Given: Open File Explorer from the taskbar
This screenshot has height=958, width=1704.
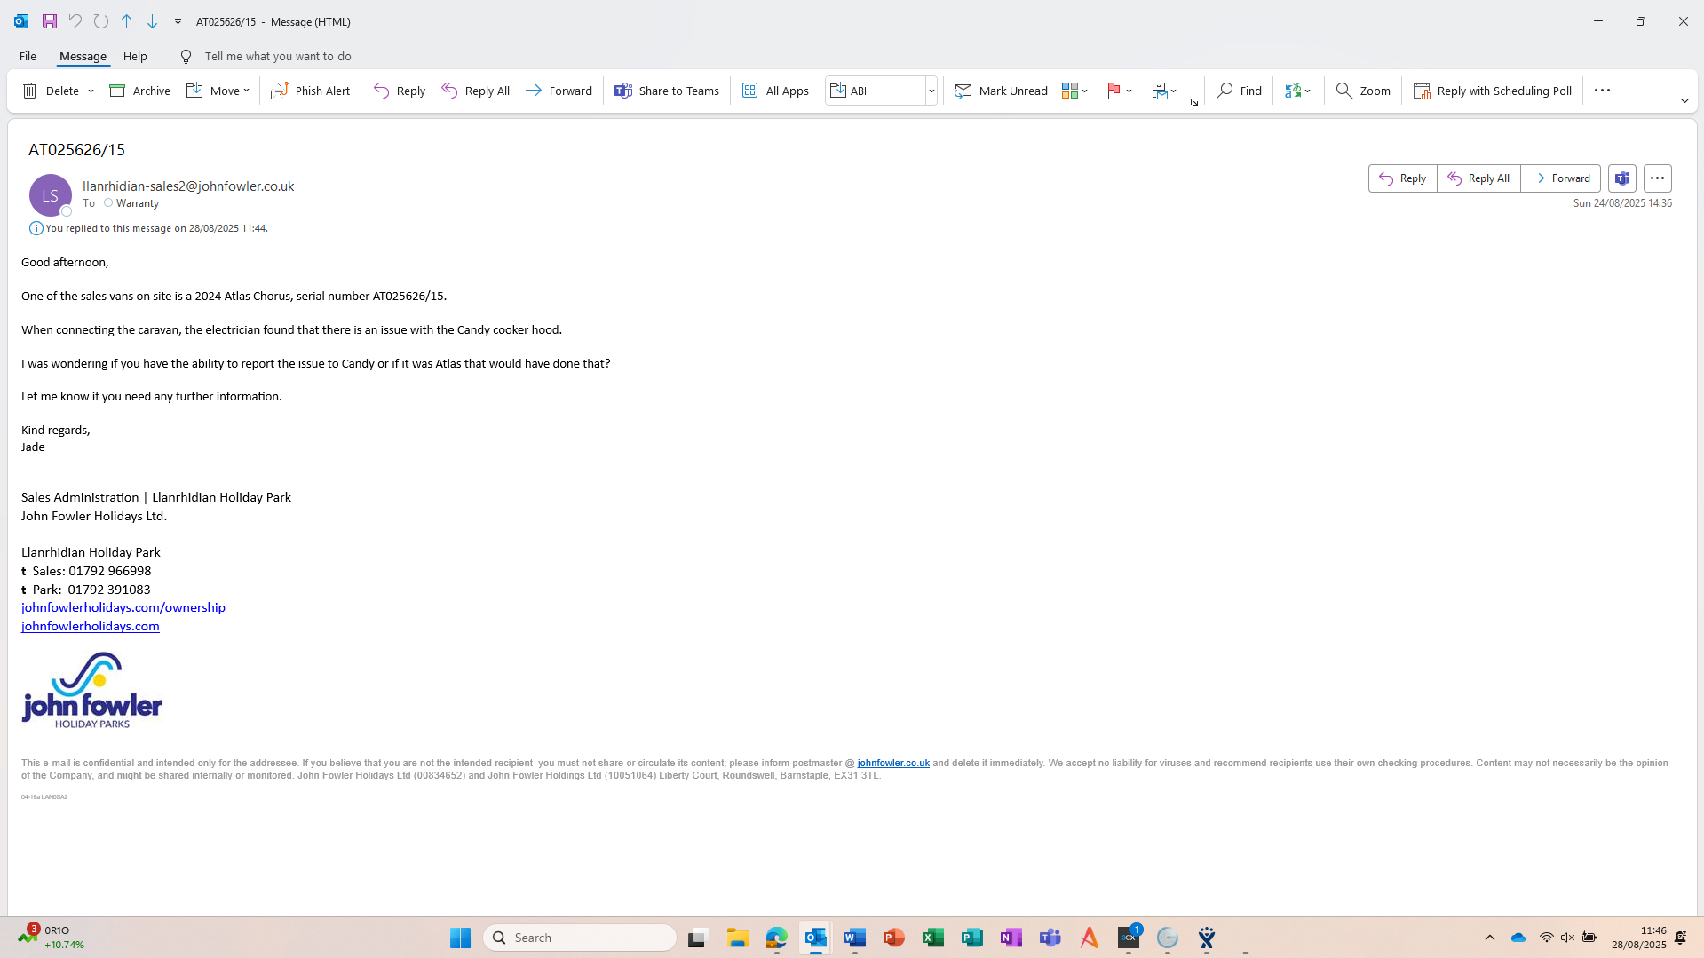Looking at the screenshot, I should click(x=738, y=938).
